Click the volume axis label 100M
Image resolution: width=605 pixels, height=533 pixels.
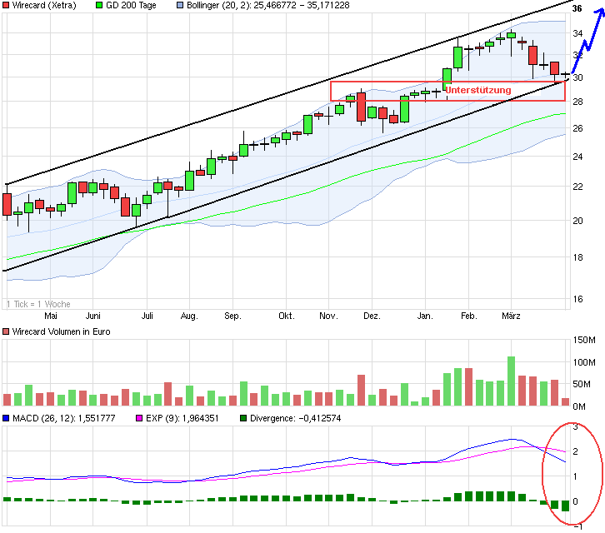click(584, 362)
